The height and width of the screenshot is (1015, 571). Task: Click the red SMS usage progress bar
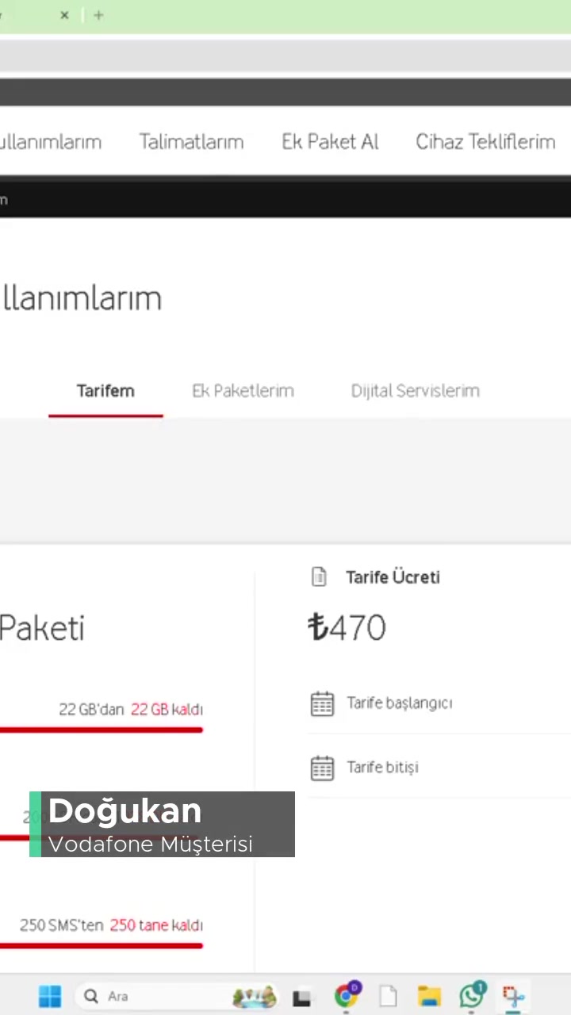102,945
